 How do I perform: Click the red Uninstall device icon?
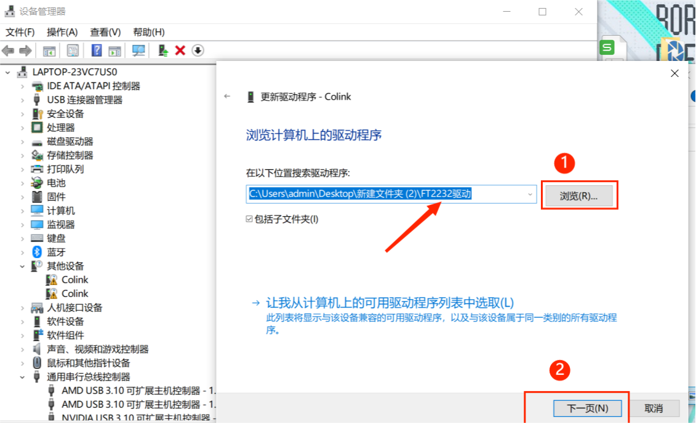click(x=180, y=50)
